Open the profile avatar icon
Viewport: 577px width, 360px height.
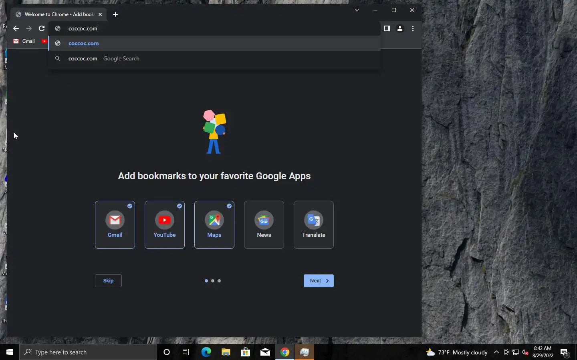(400, 28)
